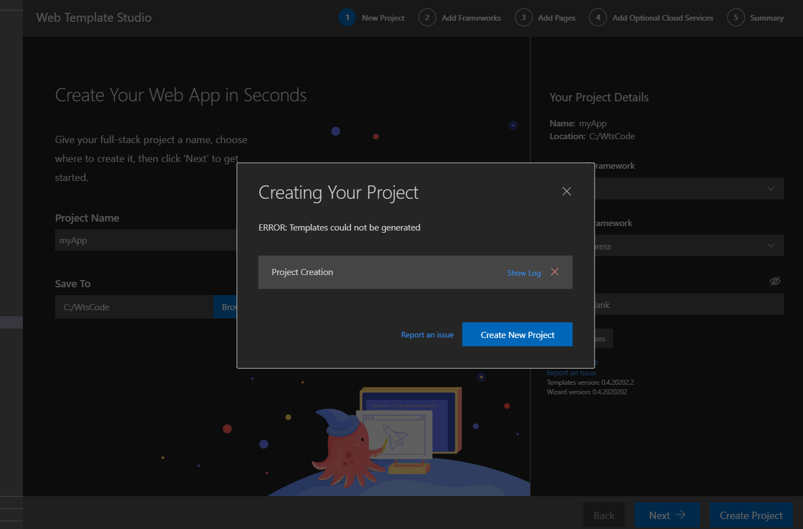The image size is (803, 529).
Task: Expand the back-end framework dropdown chevron
Action: point(771,246)
